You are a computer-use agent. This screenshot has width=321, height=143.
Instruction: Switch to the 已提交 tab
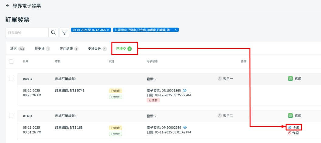tap(124, 48)
